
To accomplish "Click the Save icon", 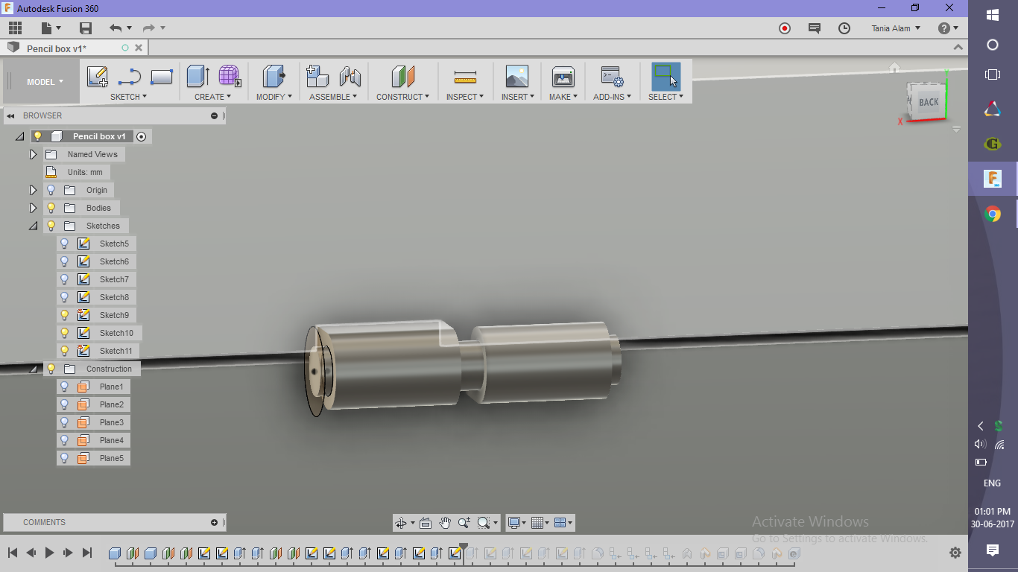I will pyautogui.click(x=86, y=28).
